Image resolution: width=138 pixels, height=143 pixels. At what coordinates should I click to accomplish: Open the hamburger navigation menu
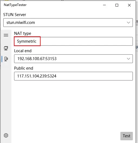click(6, 35)
